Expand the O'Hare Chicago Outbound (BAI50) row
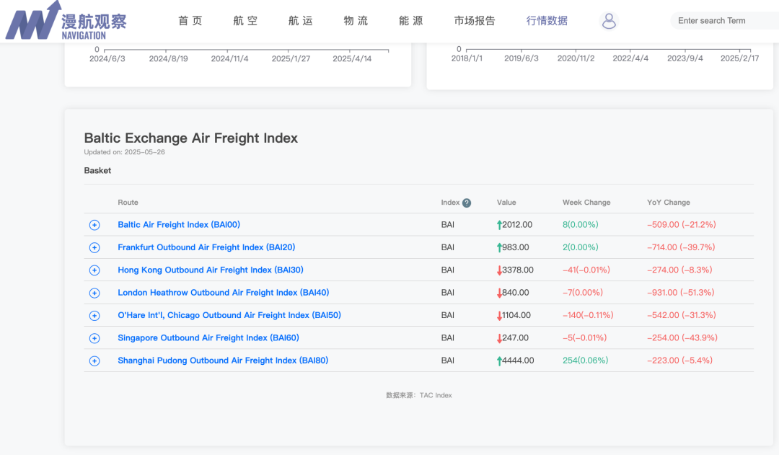This screenshot has width=779, height=455. click(94, 315)
